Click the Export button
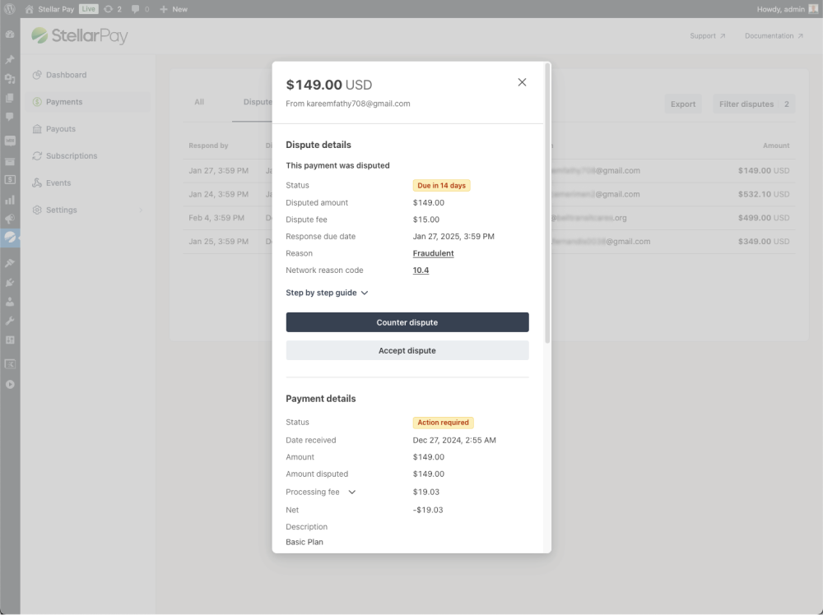 click(x=683, y=104)
